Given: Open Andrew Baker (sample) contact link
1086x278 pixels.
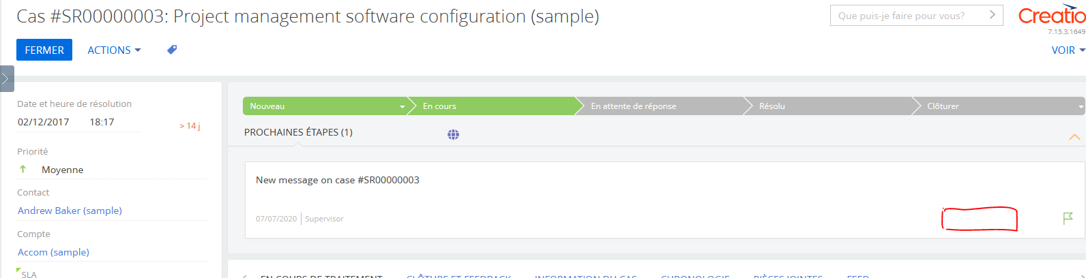Looking at the screenshot, I should pyautogui.click(x=70, y=211).
